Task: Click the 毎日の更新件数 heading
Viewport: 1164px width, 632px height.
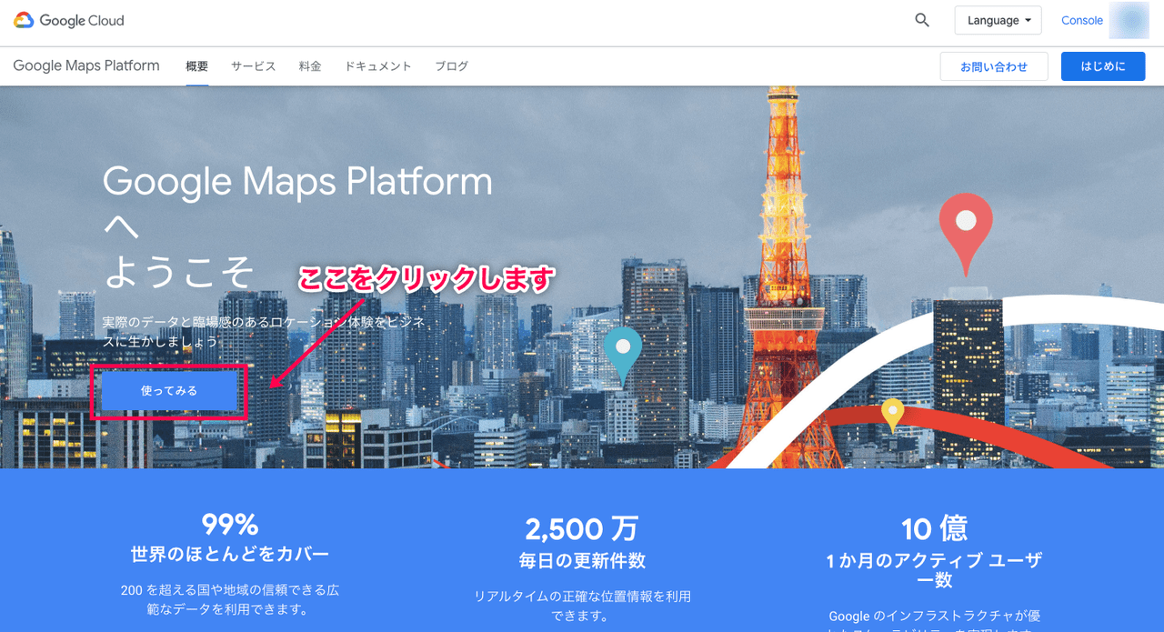Action: (x=582, y=560)
